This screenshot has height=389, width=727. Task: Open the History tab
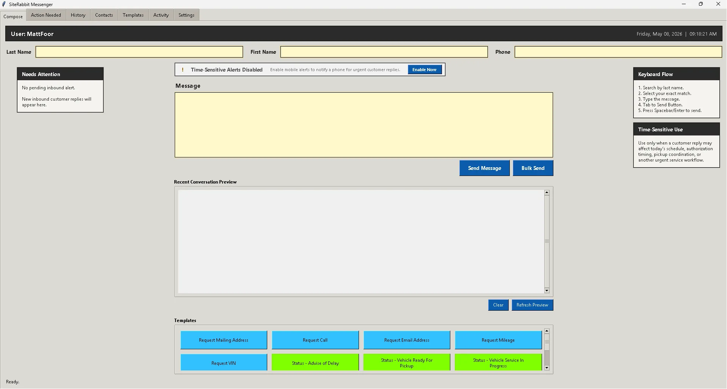point(78,15)
